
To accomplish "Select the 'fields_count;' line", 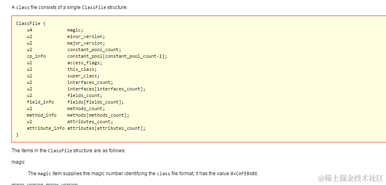I will (85, 95).
